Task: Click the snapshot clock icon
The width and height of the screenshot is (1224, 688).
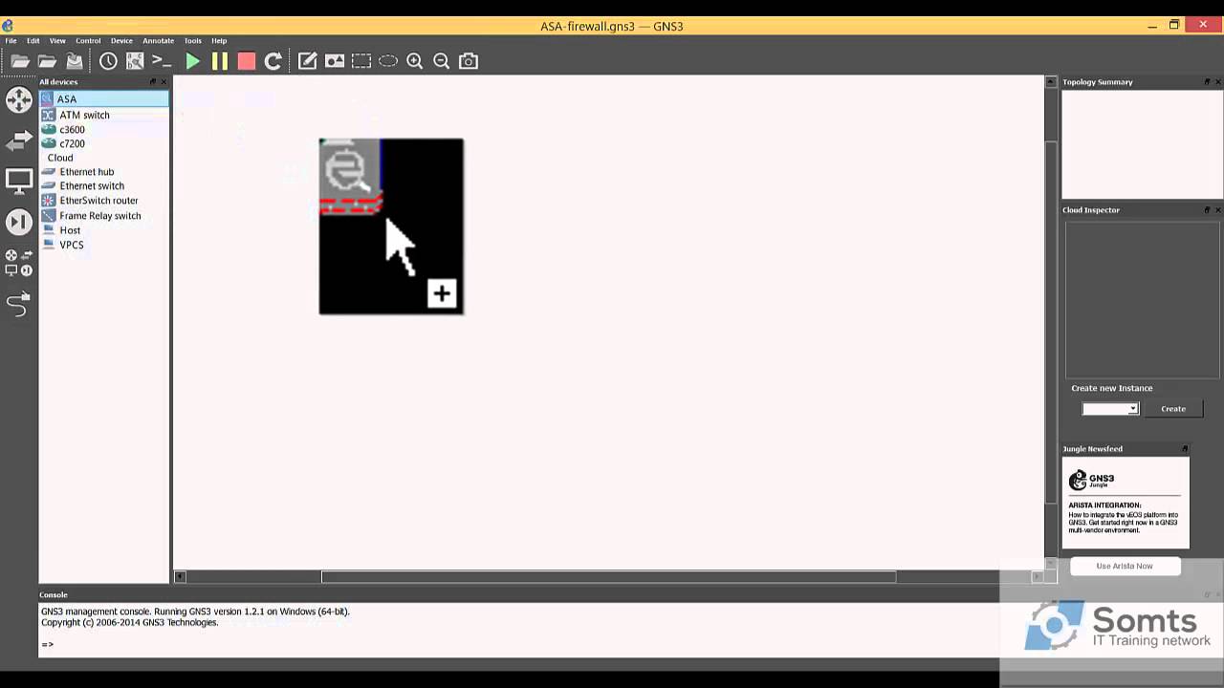Action: (108, 61)
